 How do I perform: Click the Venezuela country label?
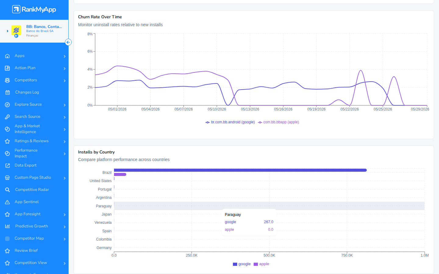point(103,223)
